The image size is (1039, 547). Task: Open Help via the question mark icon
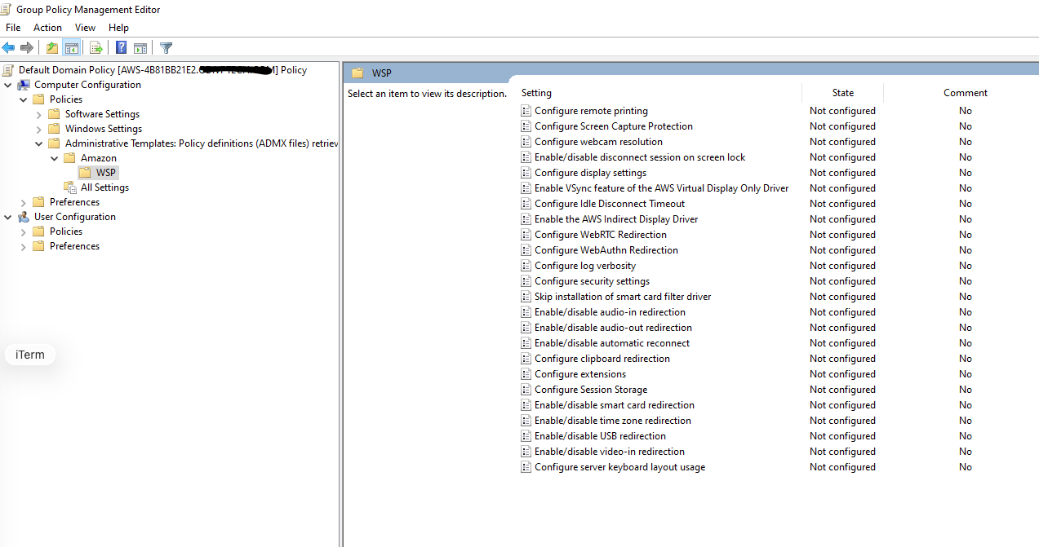[121, 48]
